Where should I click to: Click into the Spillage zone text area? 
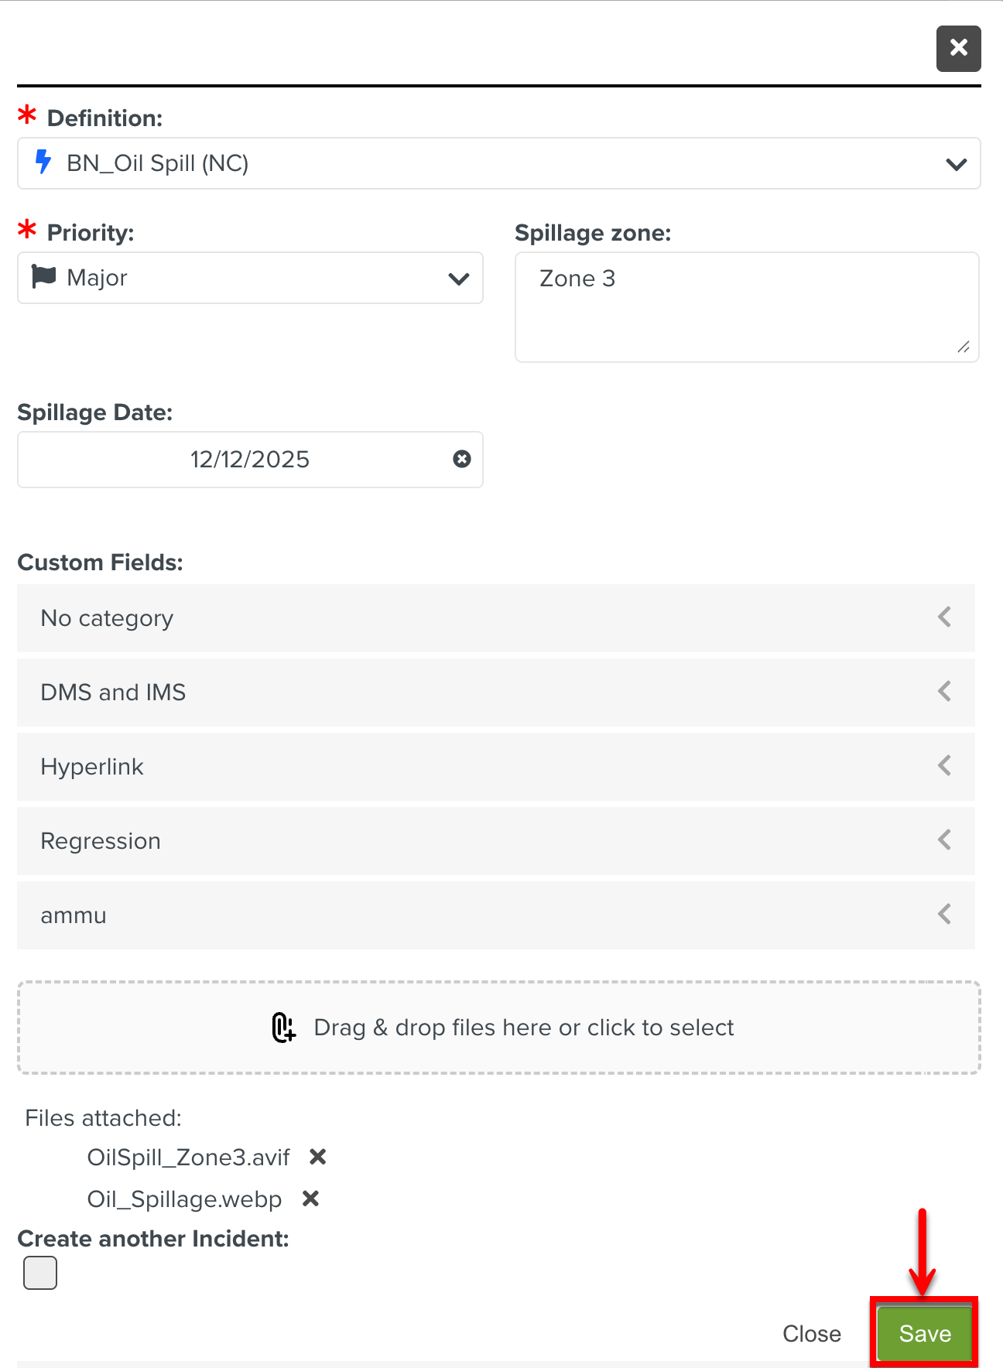[x=746, y=307]
